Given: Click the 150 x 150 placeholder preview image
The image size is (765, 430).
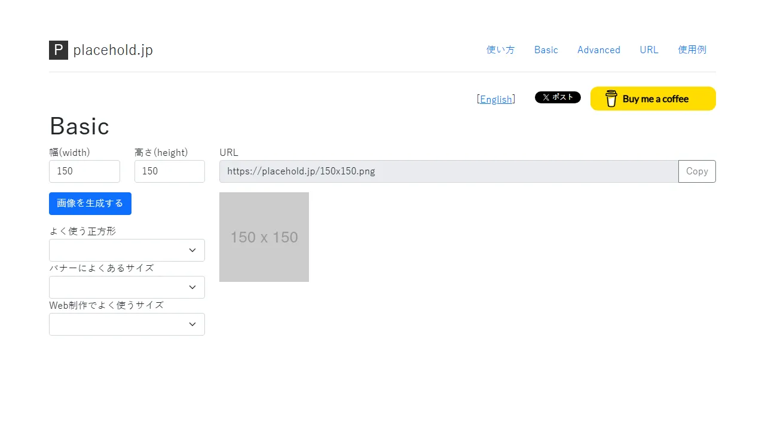Looking at the screenshot, I should click(x=264, y=237).
